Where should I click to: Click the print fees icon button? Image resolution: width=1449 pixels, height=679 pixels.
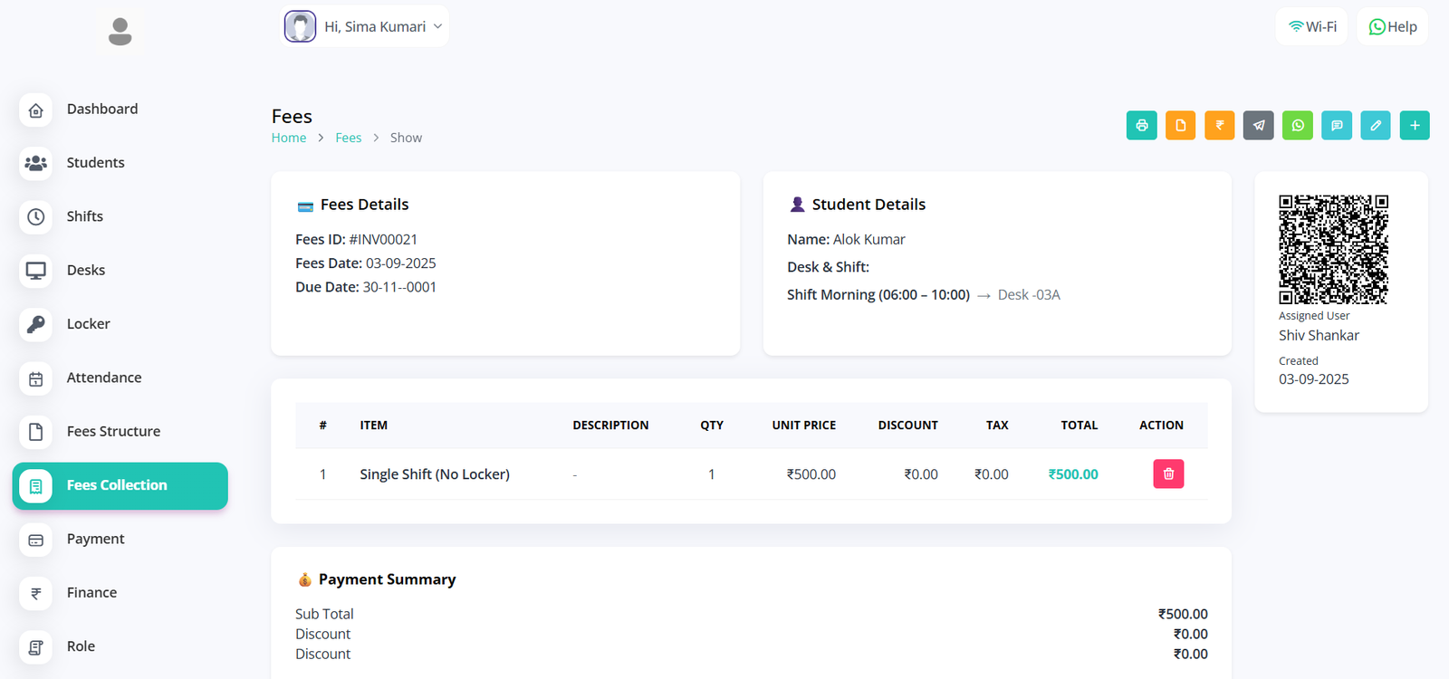1141,125
